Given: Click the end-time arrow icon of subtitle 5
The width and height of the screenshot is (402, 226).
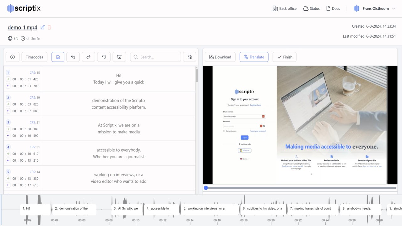Looking at the screenshot, I should click(x=8, y=185).
